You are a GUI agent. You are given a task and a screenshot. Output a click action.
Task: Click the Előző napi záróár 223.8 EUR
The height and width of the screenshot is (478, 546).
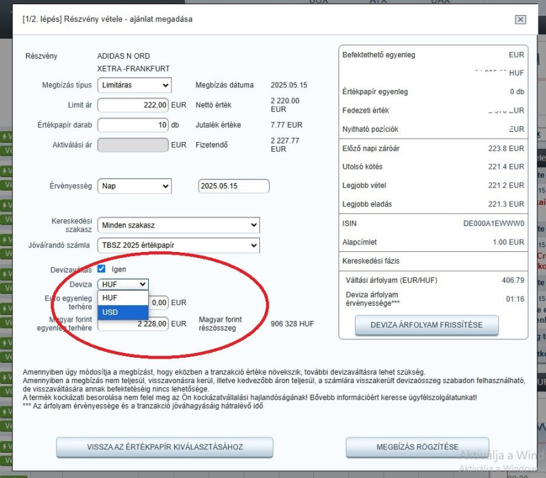pyautogui.click(x=506, y=148)
